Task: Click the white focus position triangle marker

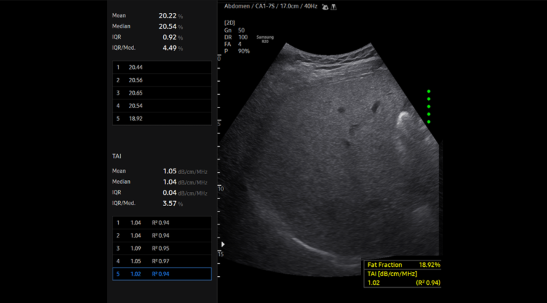Action: [222, 244]
